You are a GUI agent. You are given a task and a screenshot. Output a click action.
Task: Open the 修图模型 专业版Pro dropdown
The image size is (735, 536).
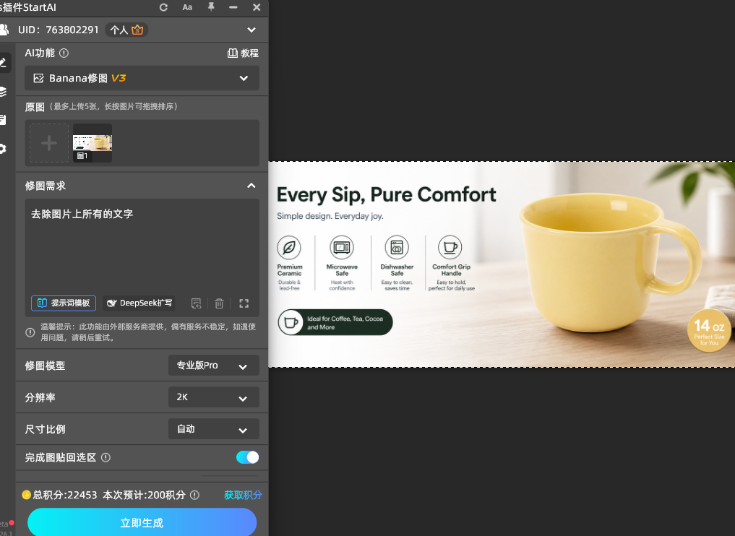pyautogui.click(x=214, y=366)
